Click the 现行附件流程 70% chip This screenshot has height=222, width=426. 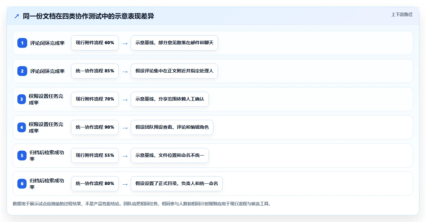[x=95, y=99]
